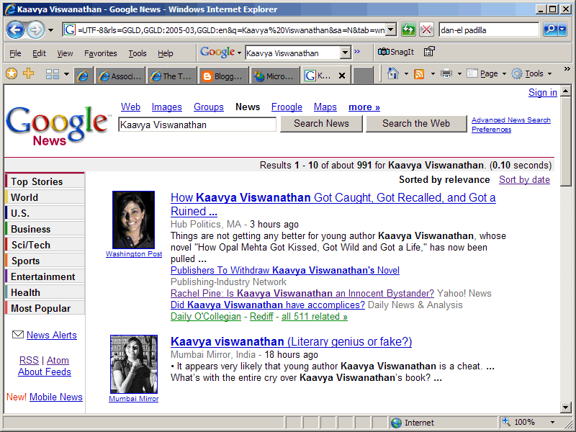The height and width of the screenshot is (432, 576).
Task: Click the browser Back arrow button
Action: [16, 30]
